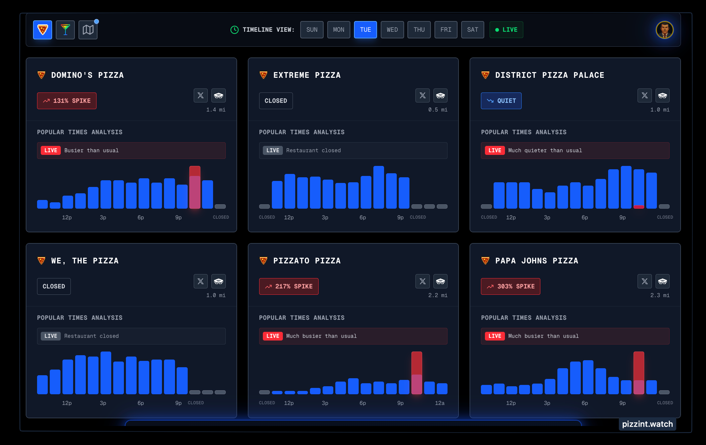
Task: Click Papa Johns 303% SPIKE badge
Action: (510, 286)
